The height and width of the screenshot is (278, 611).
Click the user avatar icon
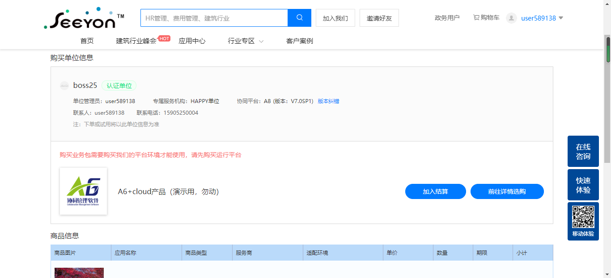(x=511, y=18)
